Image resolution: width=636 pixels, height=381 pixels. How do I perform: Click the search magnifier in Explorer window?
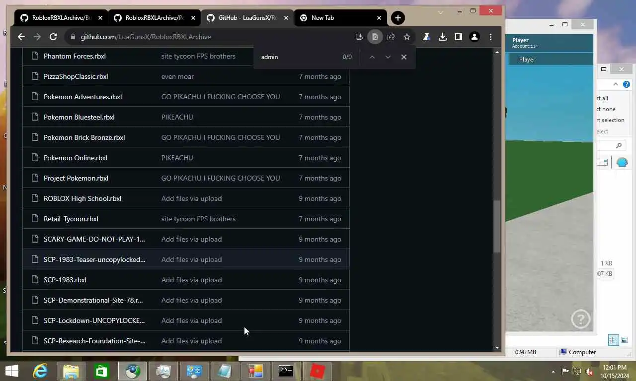619,145
